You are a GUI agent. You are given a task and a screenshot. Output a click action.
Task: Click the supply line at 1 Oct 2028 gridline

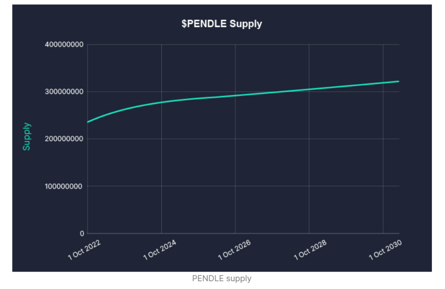(309, 89)
